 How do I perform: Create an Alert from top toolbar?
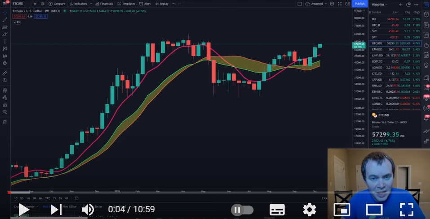click(145, 4)
